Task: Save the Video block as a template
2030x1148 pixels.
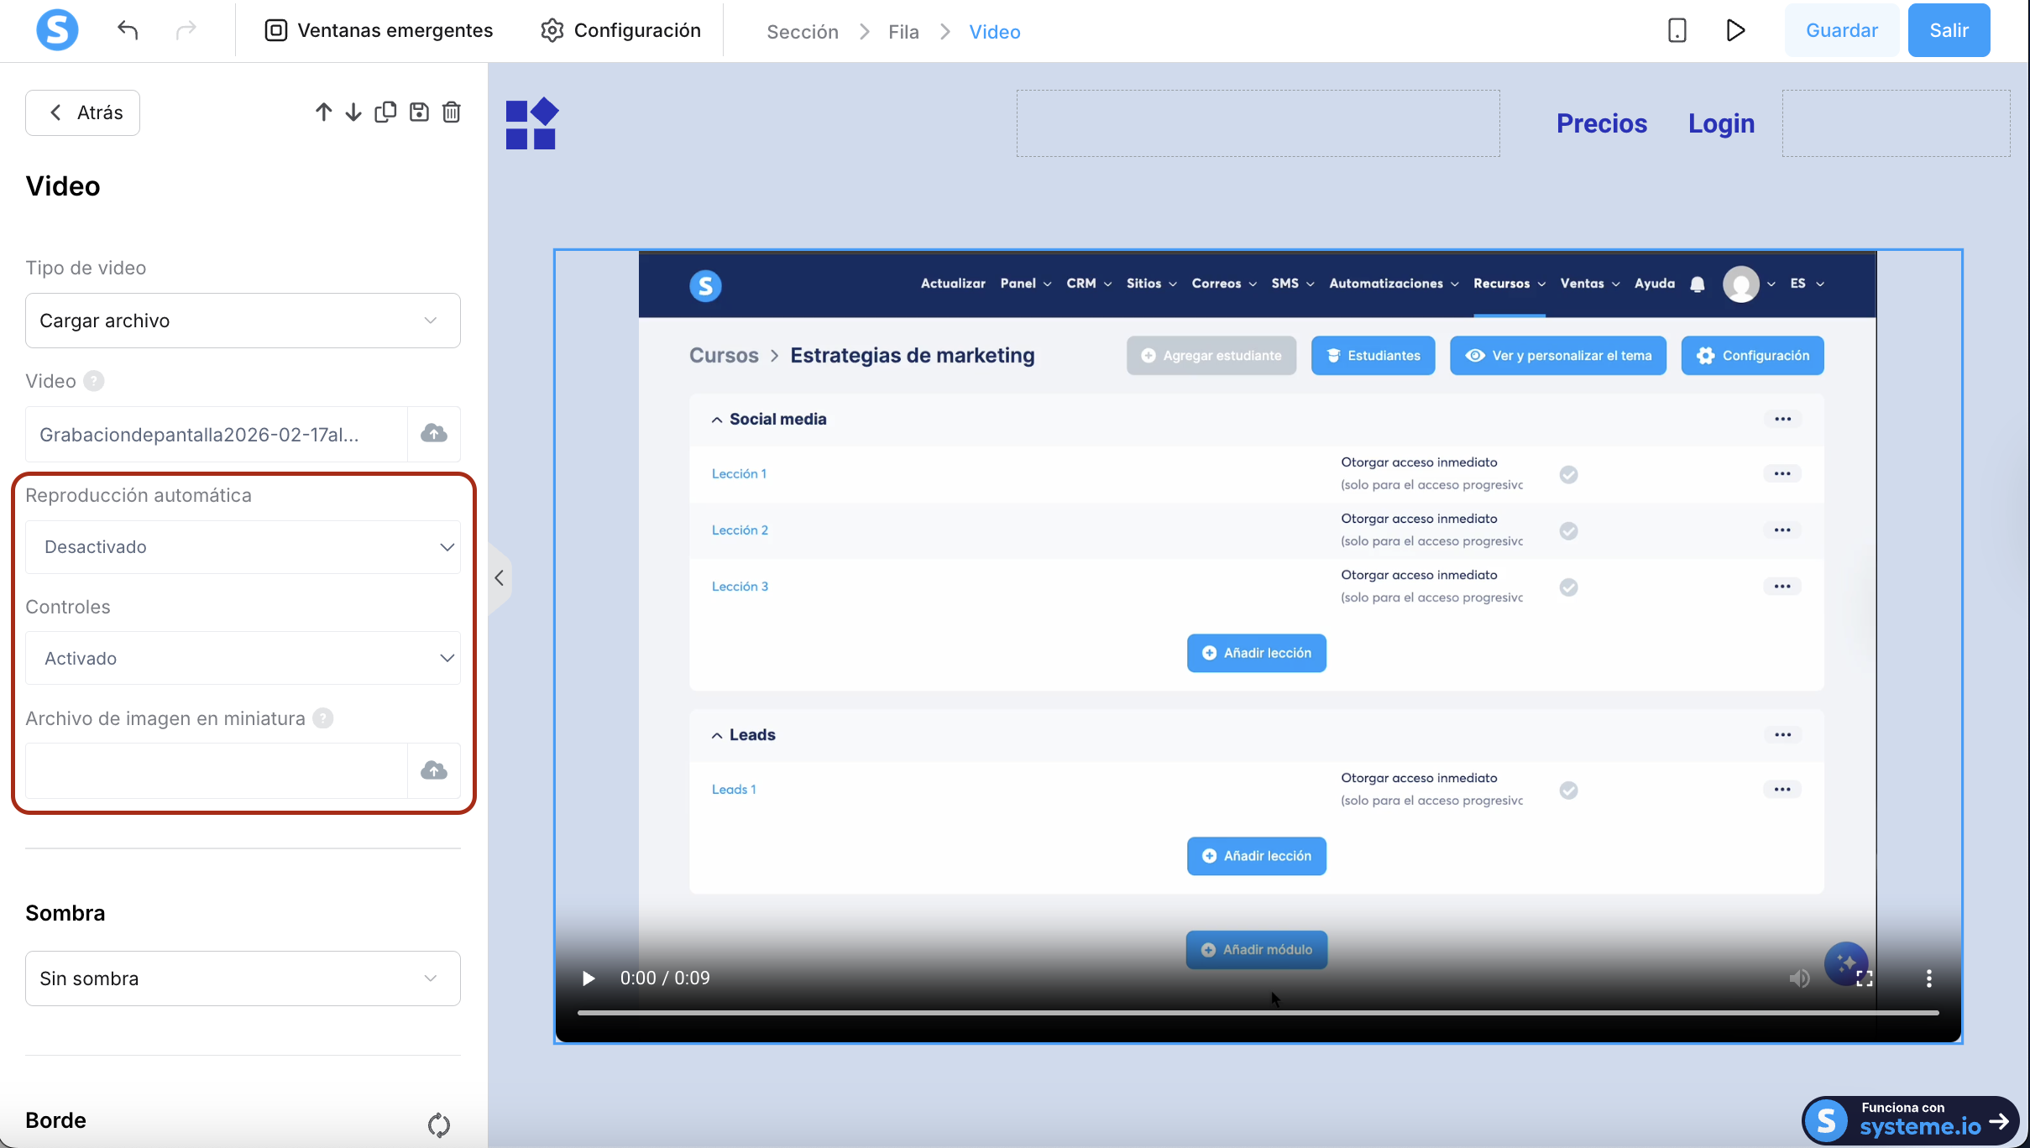Action: pos(419,112)
